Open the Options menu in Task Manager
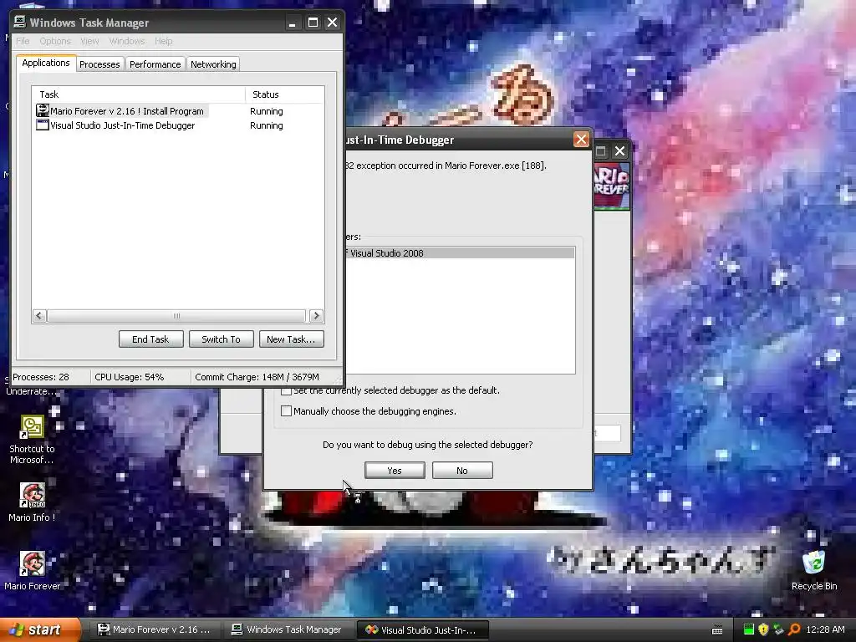 (55, 41)
